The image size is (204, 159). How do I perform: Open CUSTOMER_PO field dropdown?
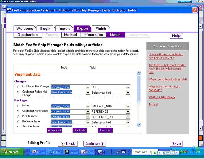click(x=128, y=117)
